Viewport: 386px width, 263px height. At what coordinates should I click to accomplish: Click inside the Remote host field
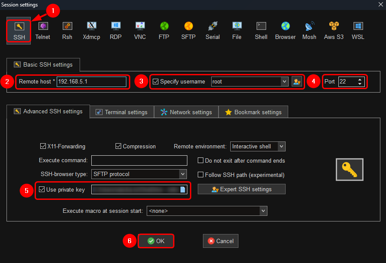point(91,82)
